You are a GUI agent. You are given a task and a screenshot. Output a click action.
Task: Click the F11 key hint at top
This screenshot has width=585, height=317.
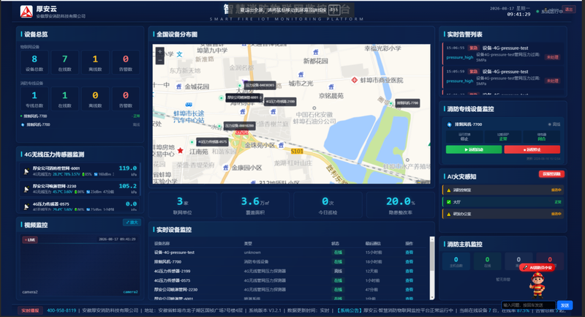[x=334, y=10]
